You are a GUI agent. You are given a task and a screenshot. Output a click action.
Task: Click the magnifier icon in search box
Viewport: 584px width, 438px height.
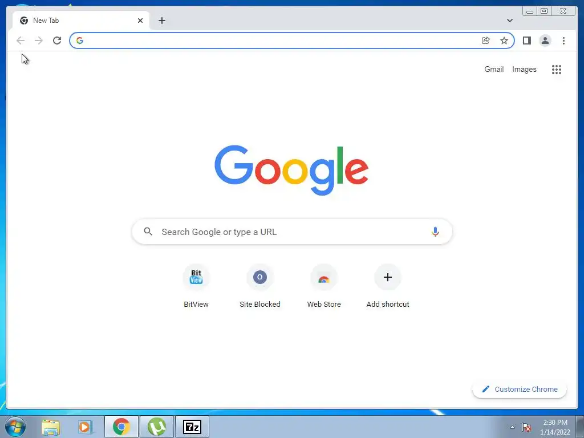click(x=148, y=232)
